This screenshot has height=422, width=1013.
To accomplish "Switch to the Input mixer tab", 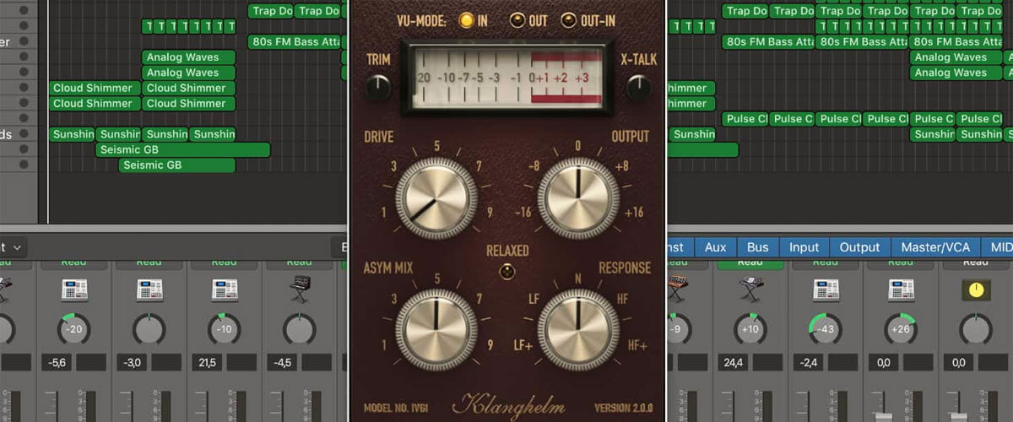I will coord(804,247).
